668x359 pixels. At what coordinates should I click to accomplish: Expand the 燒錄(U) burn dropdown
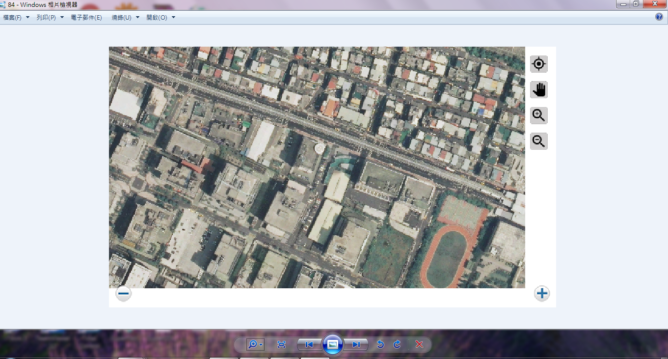point(126,18)
